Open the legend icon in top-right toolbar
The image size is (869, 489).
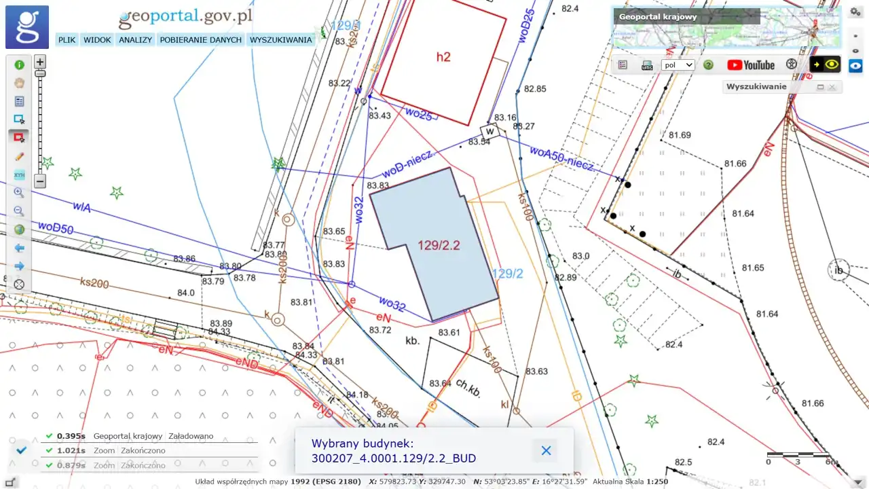point(623,65)
